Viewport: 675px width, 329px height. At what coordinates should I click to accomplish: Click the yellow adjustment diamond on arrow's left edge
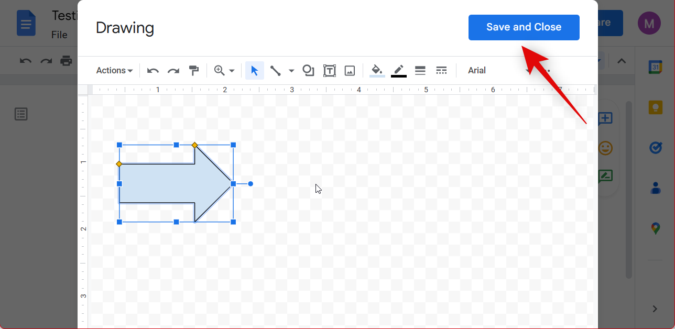tap(119, 164)
